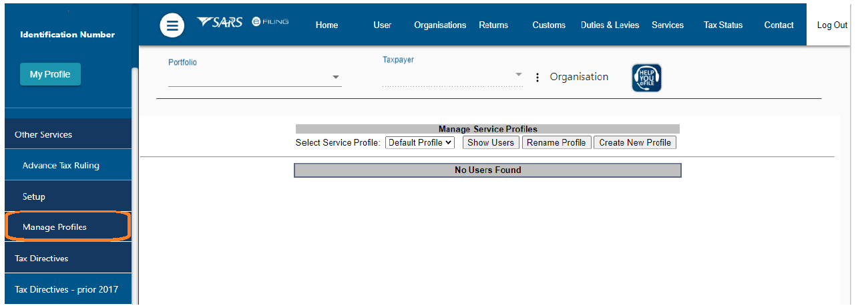Screen dimensions: 856x306
Task: Open the Organisations menu
Action: [440, 25]
